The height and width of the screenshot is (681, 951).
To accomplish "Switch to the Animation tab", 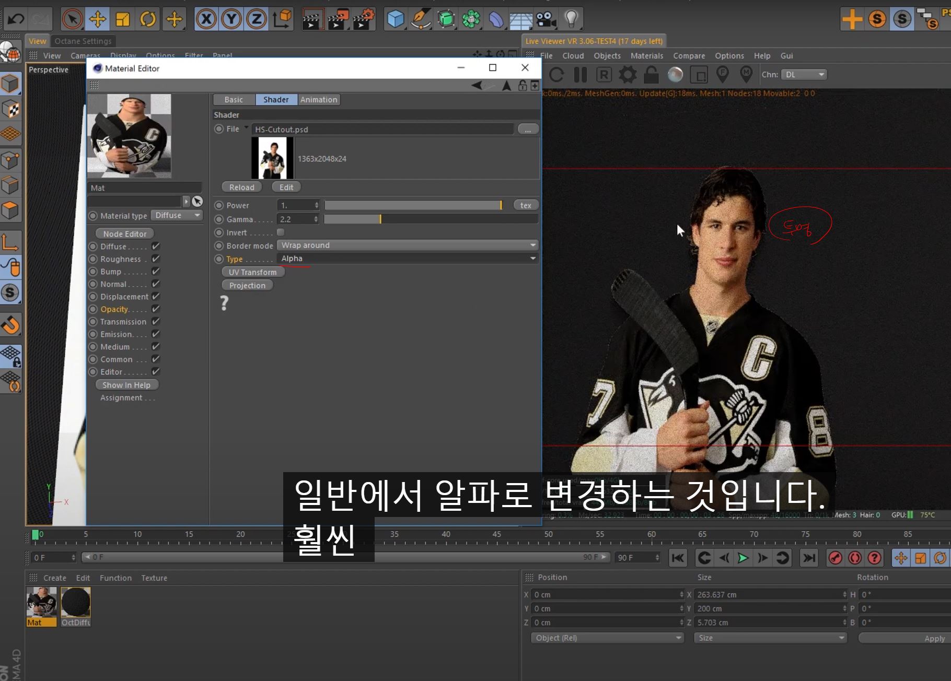I will [x=319, y=100].
